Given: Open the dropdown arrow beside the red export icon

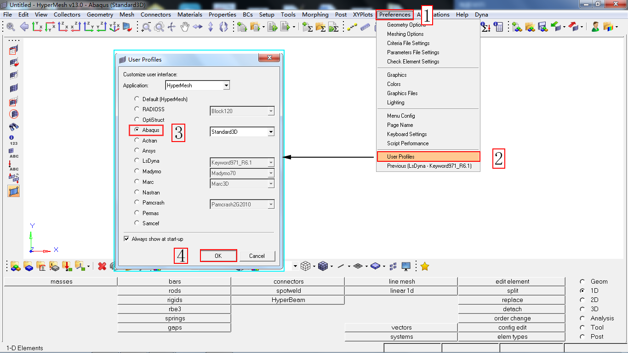Looking at the screenshot, I should pyautogui.click(x=582, y=27).
